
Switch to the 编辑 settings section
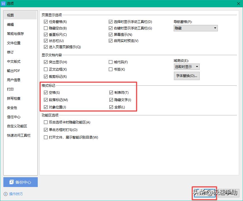tap(10, 24)
